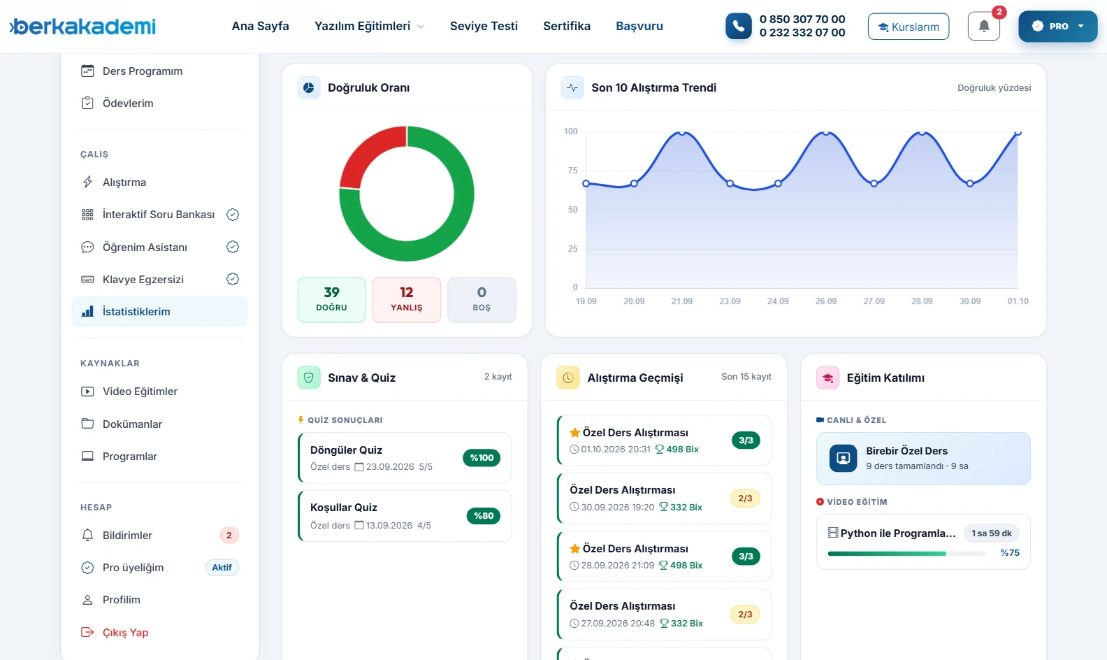Click the Sınav & Quiz shield icon
Viewport: 1107px width, 660px height.
[308, 378]
